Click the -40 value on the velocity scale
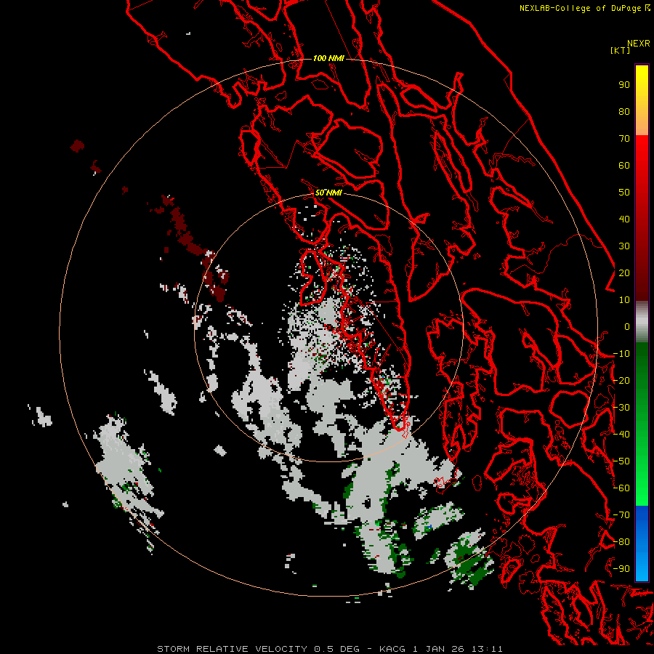This screenshot has width=654, height=654. coord(621,435)
